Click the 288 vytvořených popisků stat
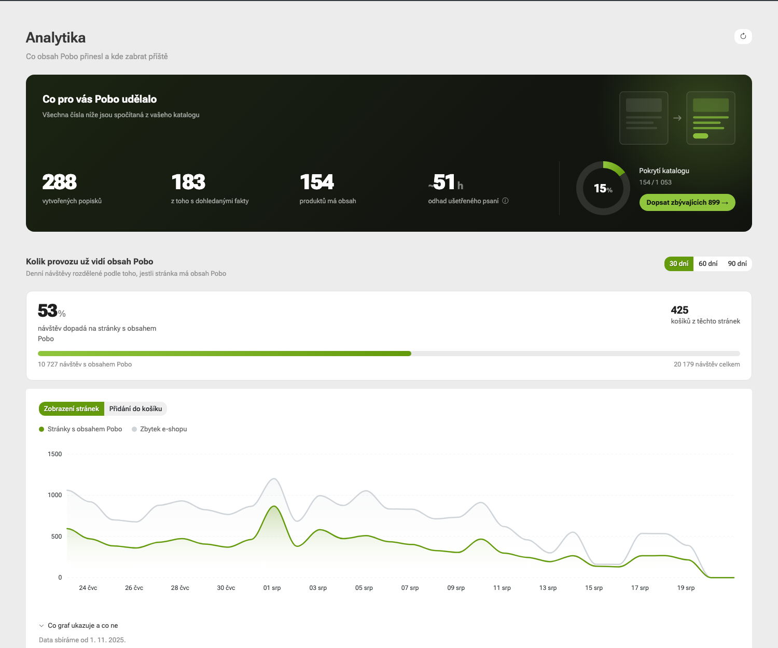The image size is (778, 648). click(72, 189)
